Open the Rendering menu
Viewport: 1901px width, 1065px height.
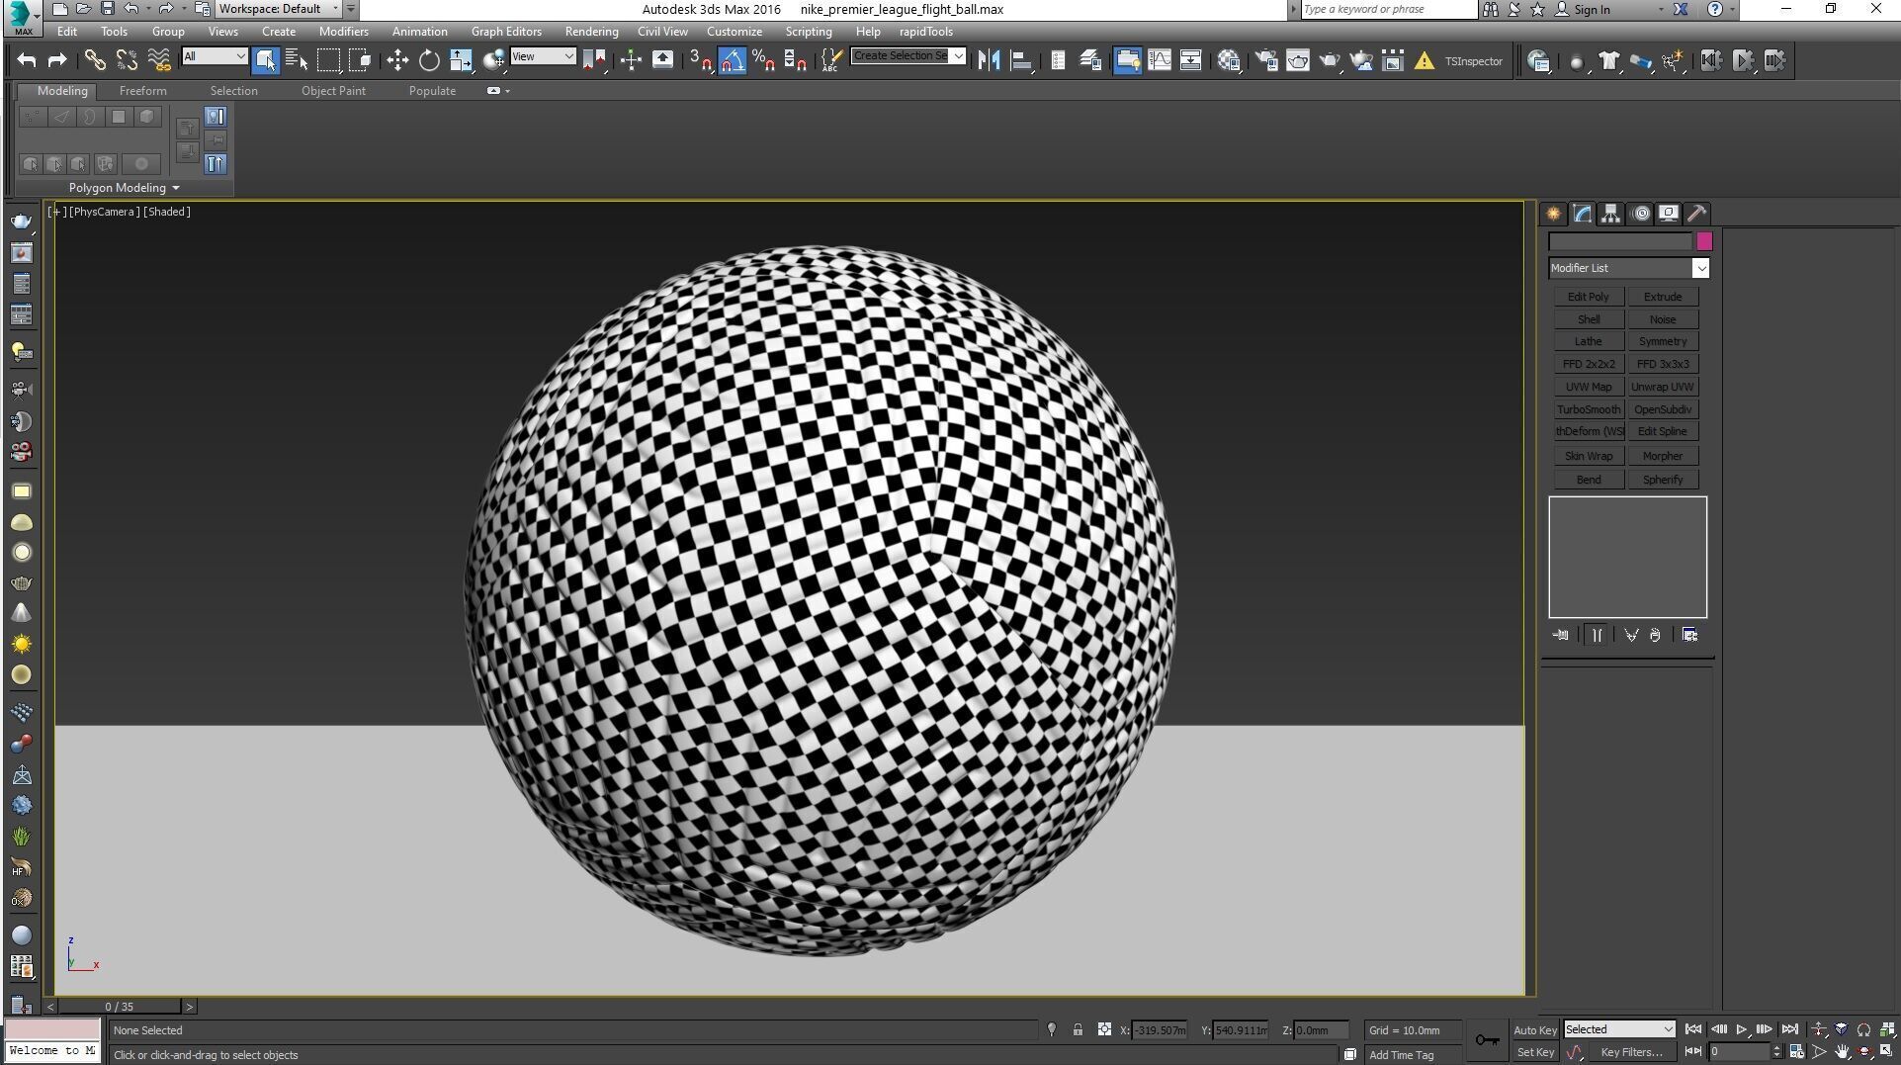pyautogui.click(x=591, y=32)
